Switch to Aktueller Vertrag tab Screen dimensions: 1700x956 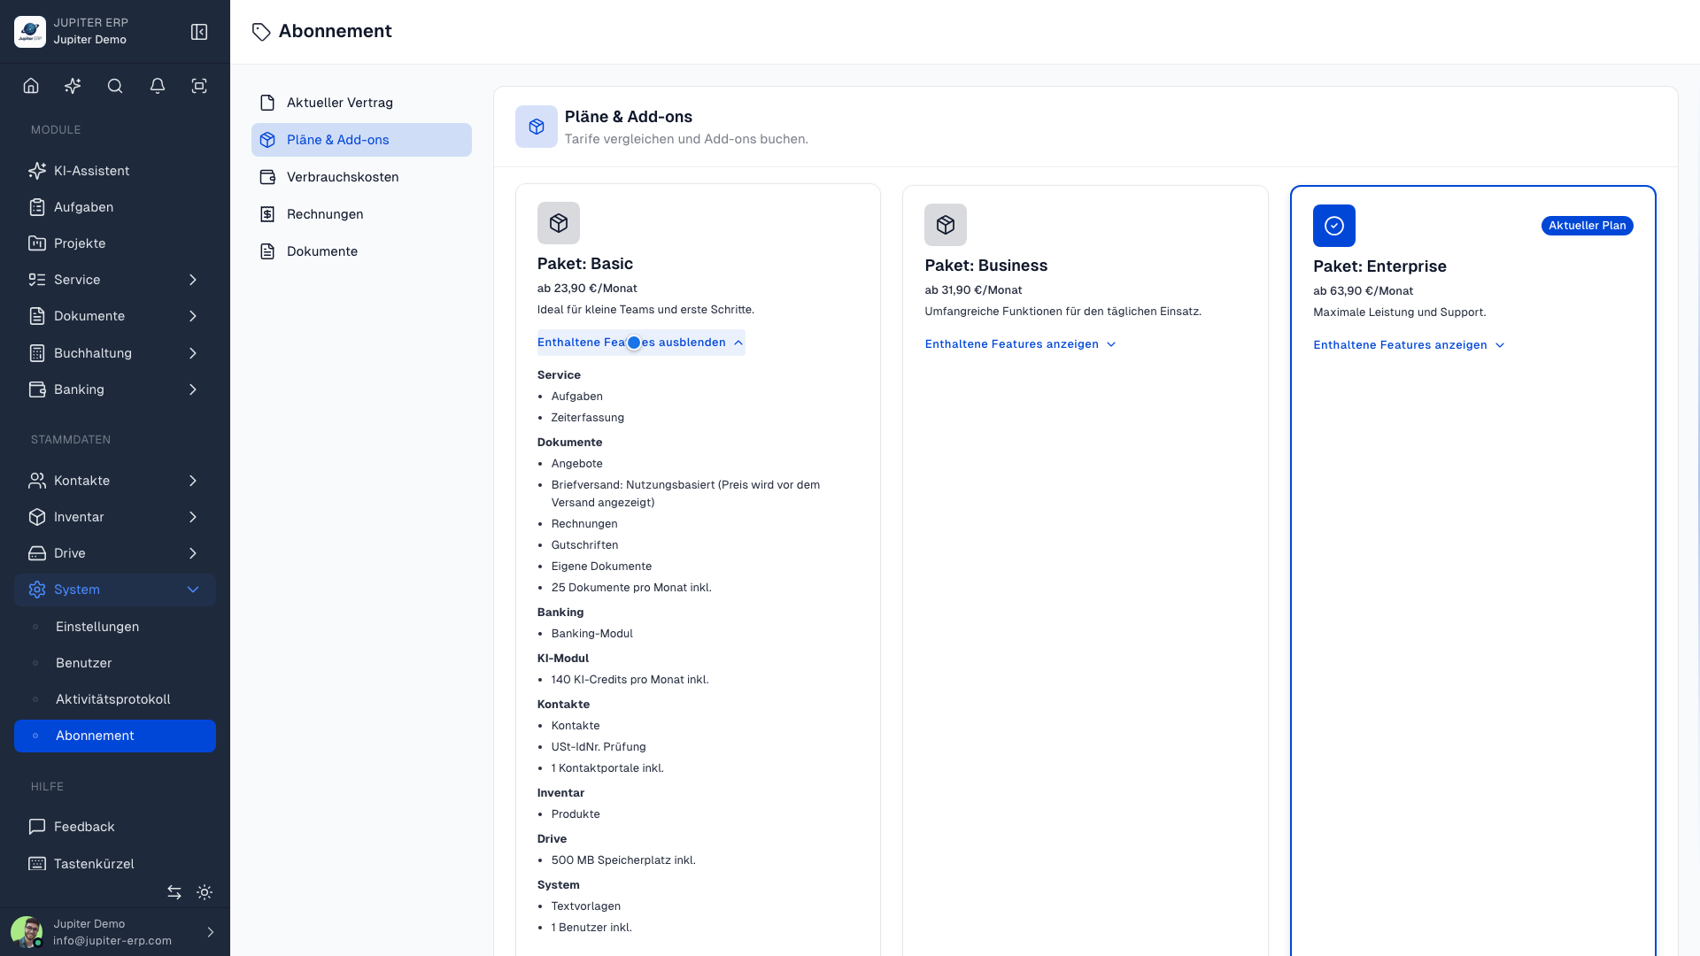coord(361,103)
